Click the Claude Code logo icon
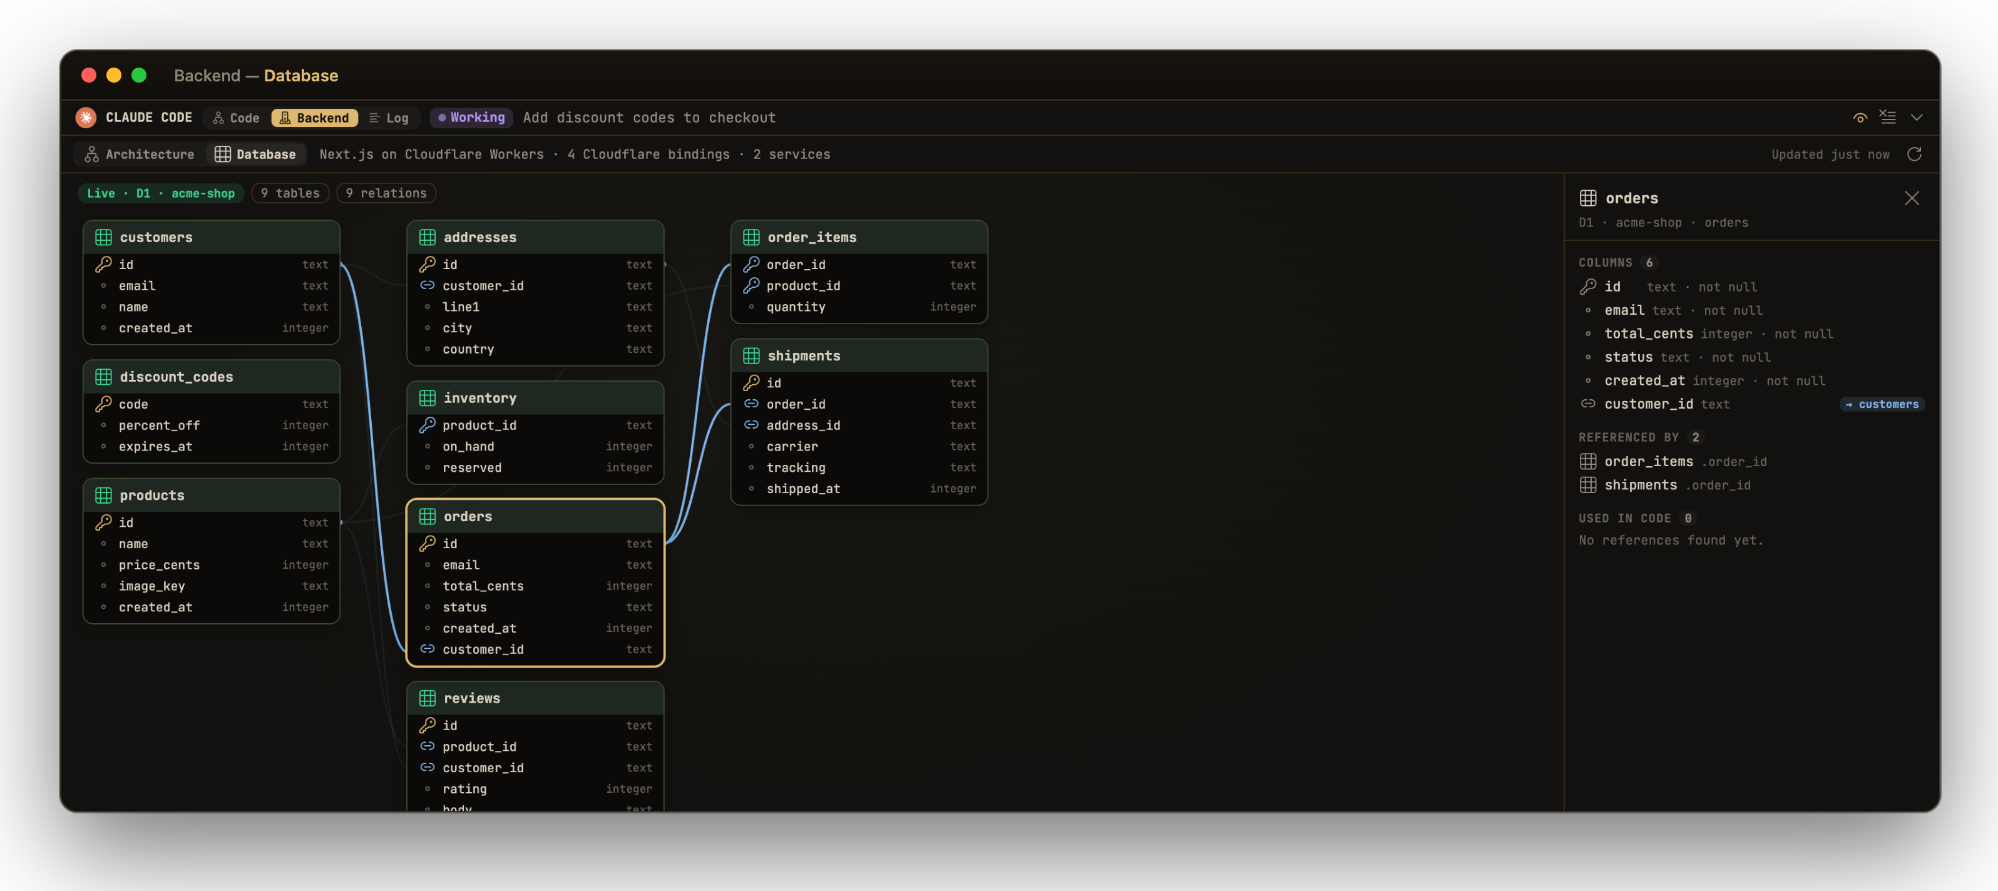Image resolution: width=1998 pixels, height=891 pixels. [x=86, y=117]
